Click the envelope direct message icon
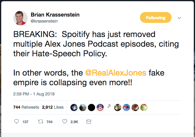The image size is (195, 137). click(x=88, y=122)
